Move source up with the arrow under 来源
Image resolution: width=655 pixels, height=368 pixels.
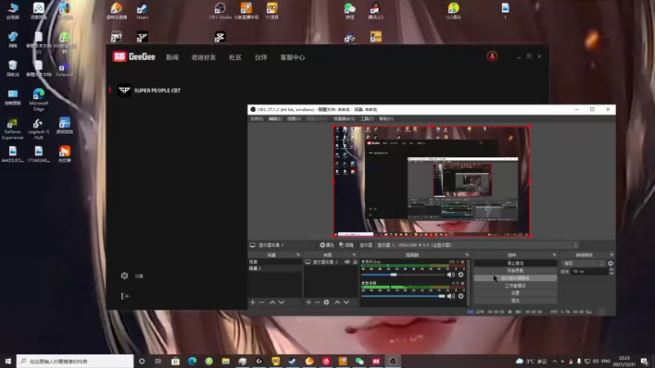tap(337, 302)
